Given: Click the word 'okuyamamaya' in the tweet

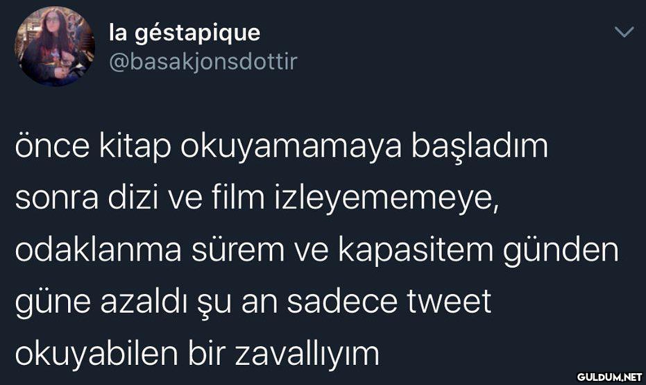Looking at the screenshot, I should click(x=291, y=148).
